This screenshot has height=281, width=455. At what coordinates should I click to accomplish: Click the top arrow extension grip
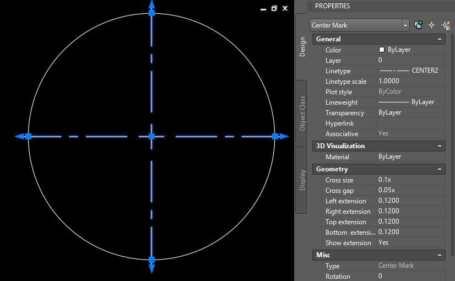152,4
